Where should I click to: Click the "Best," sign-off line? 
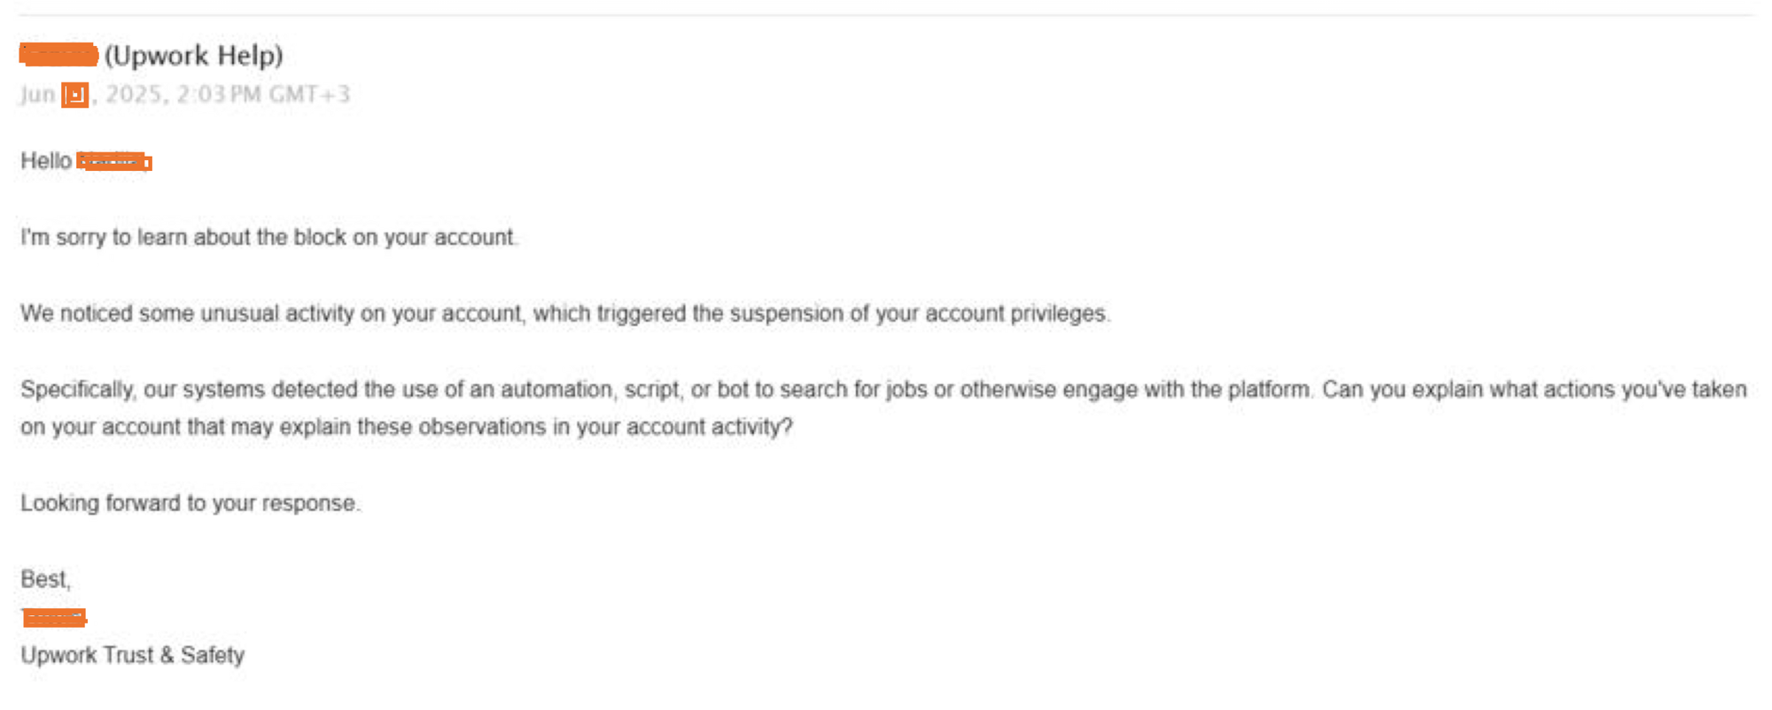point(46,579)
